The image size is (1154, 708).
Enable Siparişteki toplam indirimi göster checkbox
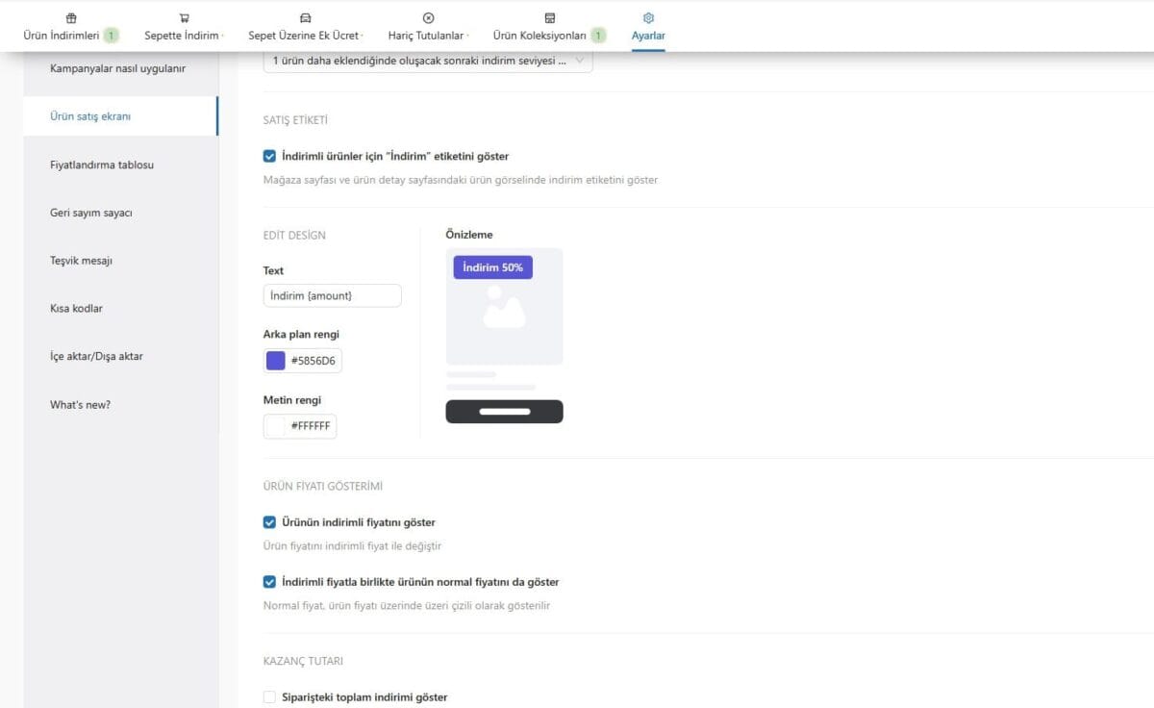tap(269, 697)
